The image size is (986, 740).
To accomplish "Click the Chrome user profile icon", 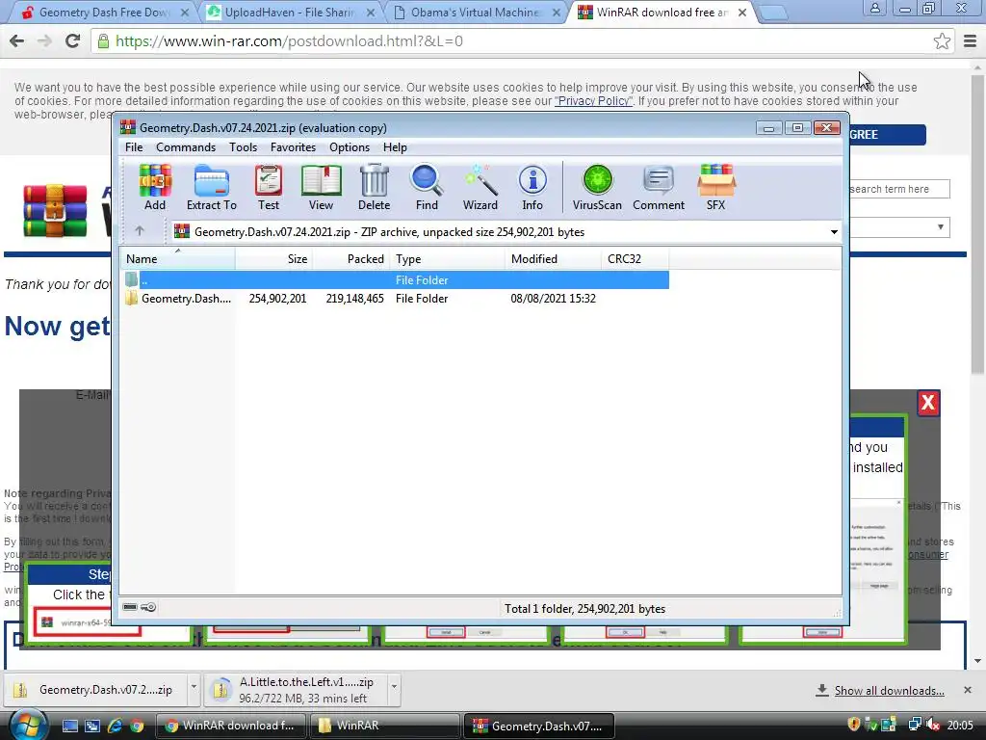I will [875, 8].
